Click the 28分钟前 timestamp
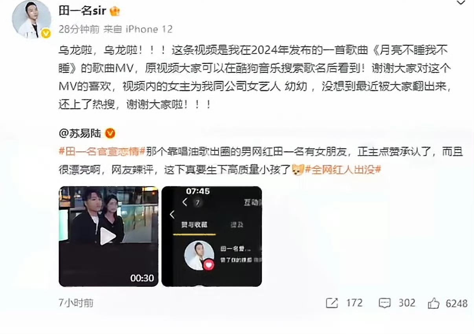474x334 pixels. (x=79, y=30)
